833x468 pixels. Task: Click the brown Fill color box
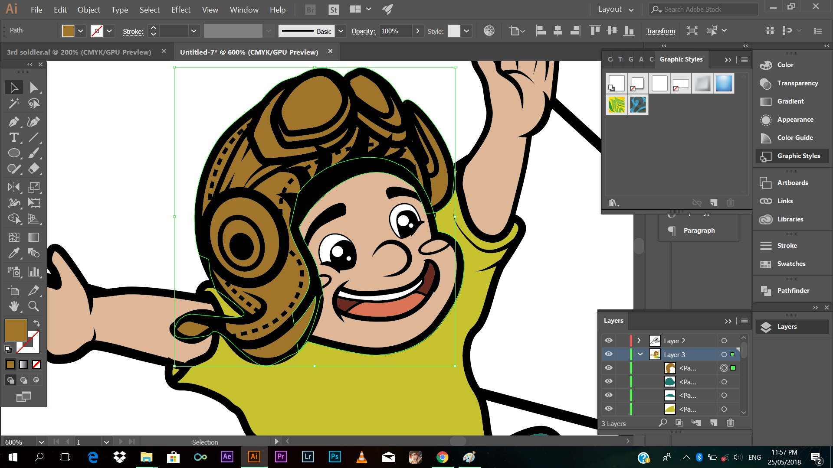(x=16, y=330)
